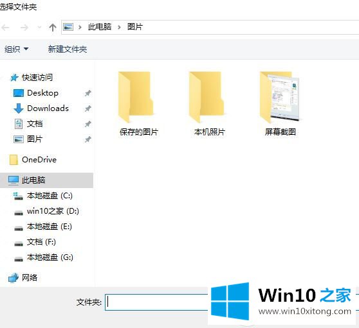The width and height of the screenshot is (359, 328).
Task: Click the F: drive icon
Action: point(19,244)
